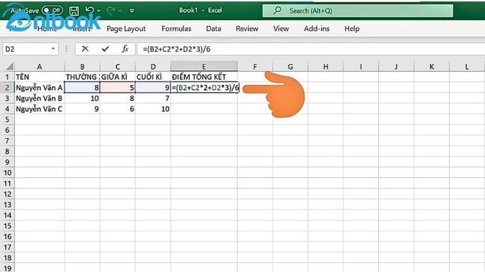
Task: Click cell C4 with value 6
Action: pos(118,109)
